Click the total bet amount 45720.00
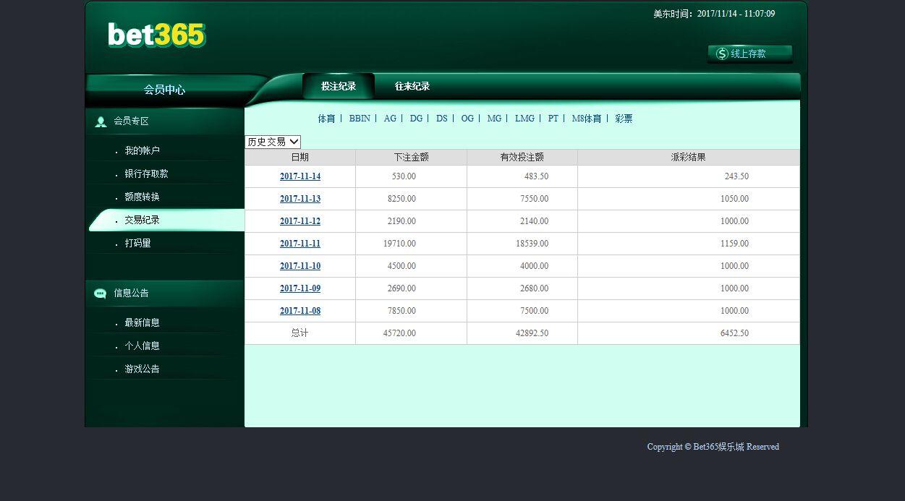905x501 pixels. click(399, 333)
